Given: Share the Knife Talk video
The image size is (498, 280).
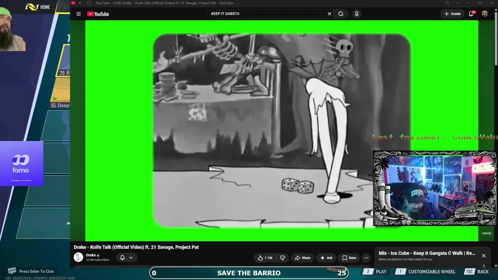Looking at the screenshot, I should tap(302, 258).
